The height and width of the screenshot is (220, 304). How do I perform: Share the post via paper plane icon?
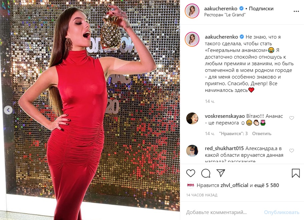(221, 173)
